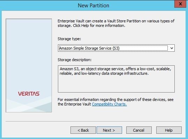The image size is (188, 139).
Task: Click the "Storage type:" label
Action: tap(69, 39)
